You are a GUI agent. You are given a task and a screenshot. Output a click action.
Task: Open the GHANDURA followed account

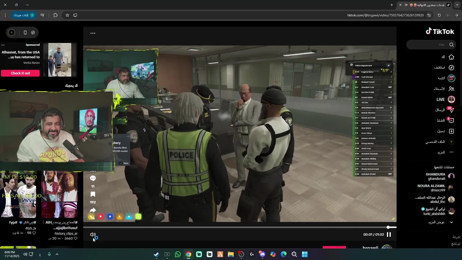click(440, 176)
